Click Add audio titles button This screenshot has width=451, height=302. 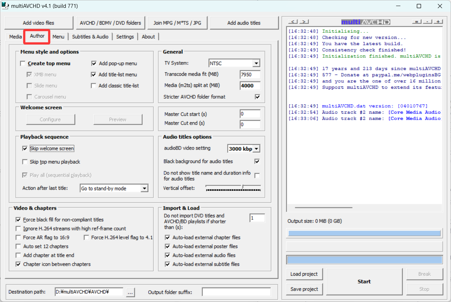coord(244,23)
